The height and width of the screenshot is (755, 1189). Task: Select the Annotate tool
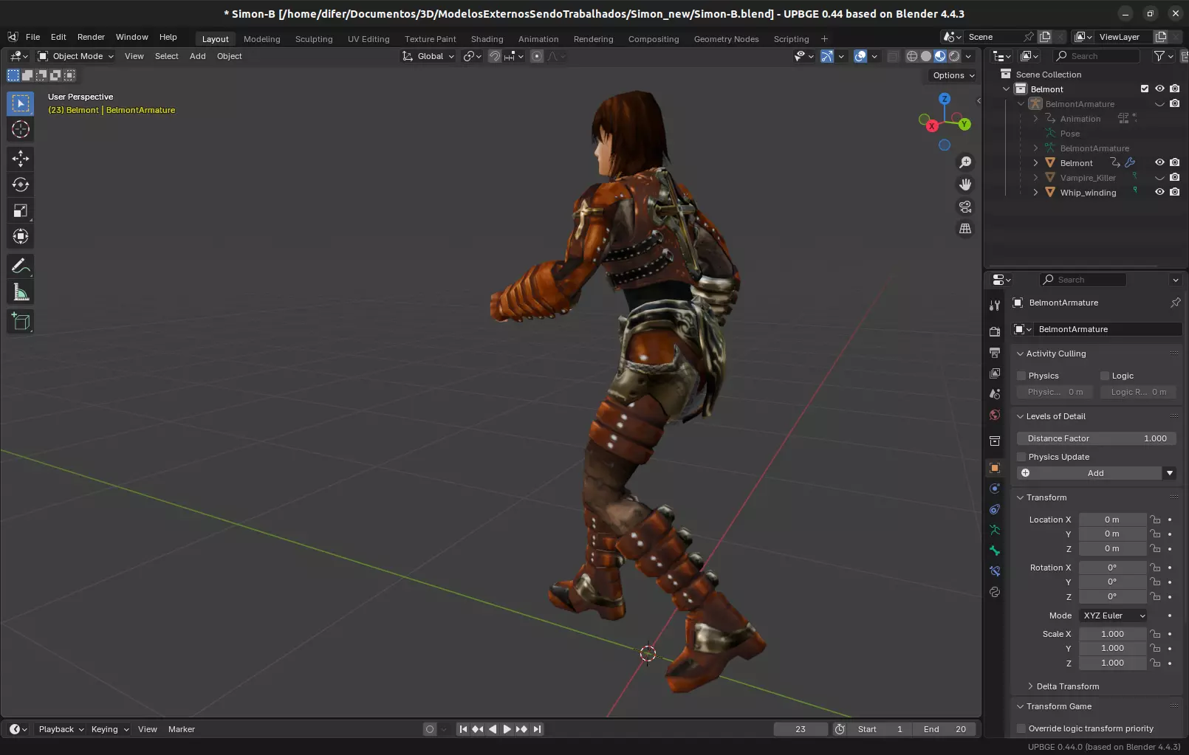click(x=21, y=266)
